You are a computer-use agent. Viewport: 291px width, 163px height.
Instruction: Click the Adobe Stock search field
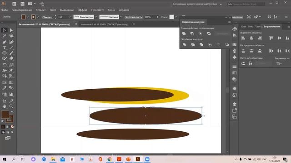click(246, 4)
